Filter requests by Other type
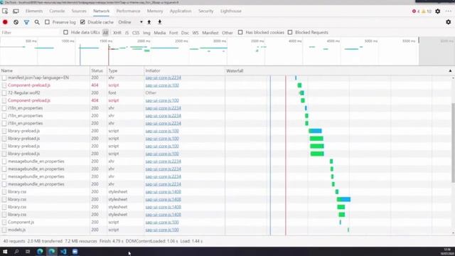 tap(227, 33)
